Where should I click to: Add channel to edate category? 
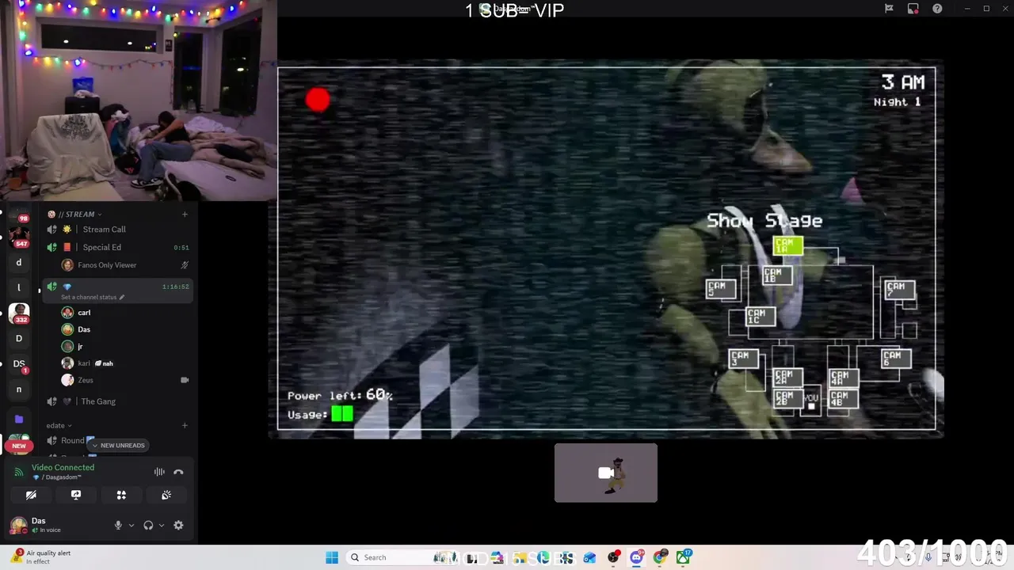pyautogui.click(x=185, y=425)
